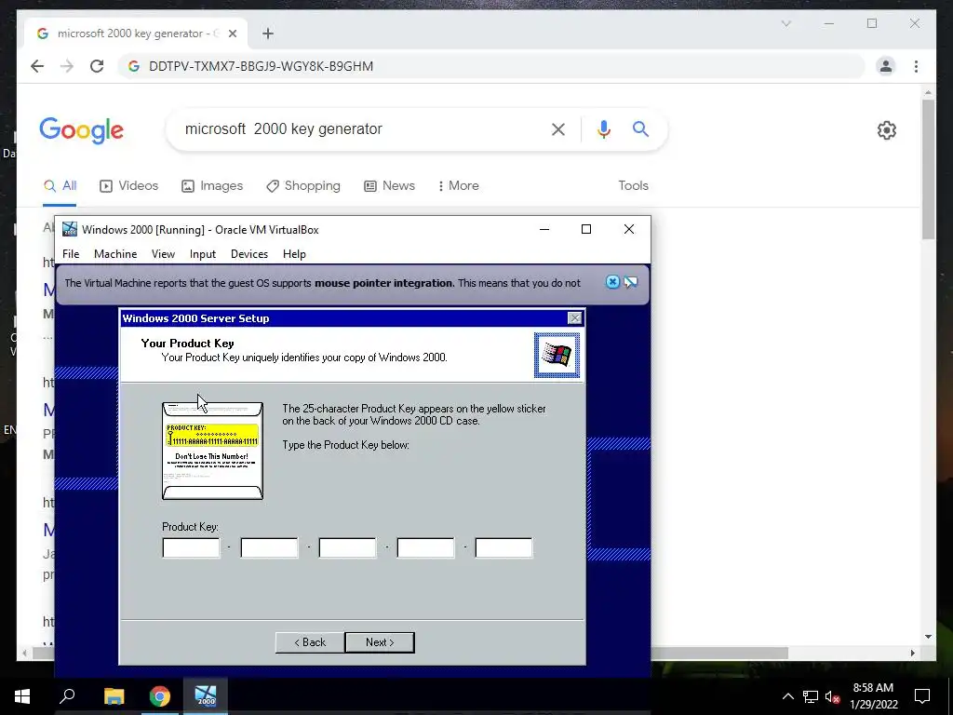This screenshot has width=953, height=715.
Task: Click Chrome forward arrow button
Action: coord(67,66)
